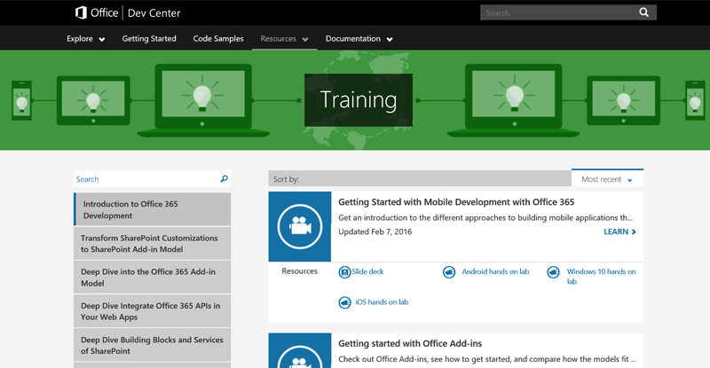This screenshot has width=710, height=368.
Task: Open the Most recent sort dropdown
Action: [607, 179]
